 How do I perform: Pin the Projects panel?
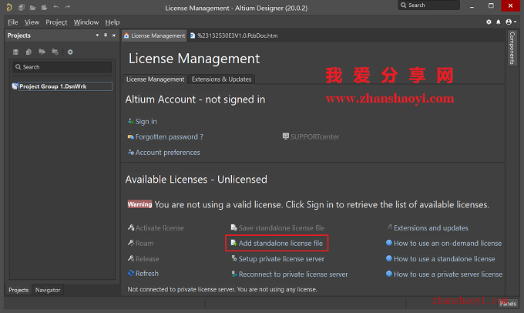pyautogui.click(x=106, y=35)
